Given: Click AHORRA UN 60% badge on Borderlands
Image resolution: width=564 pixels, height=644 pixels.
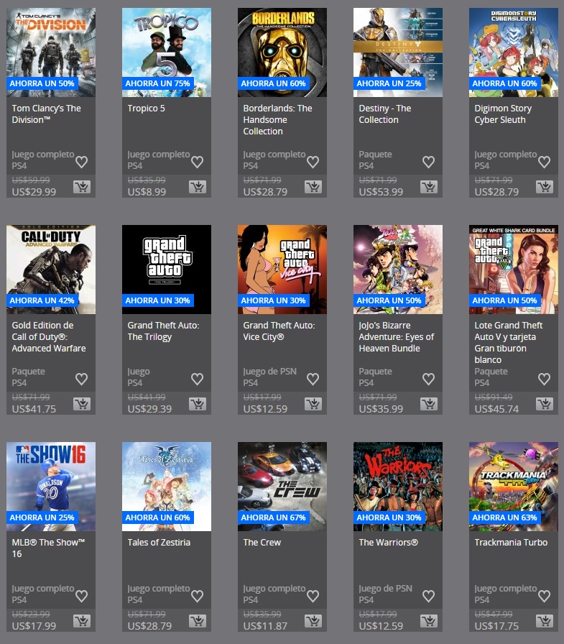Looking at the screenshot, I should tap(273, 83).
